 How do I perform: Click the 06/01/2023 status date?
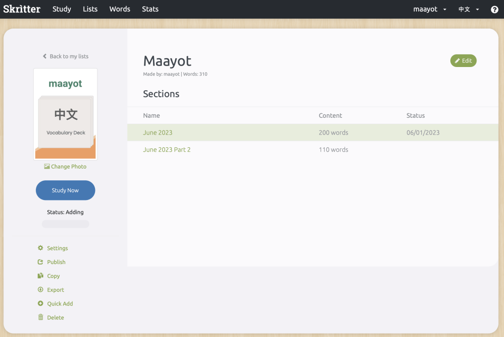point(423,133)
